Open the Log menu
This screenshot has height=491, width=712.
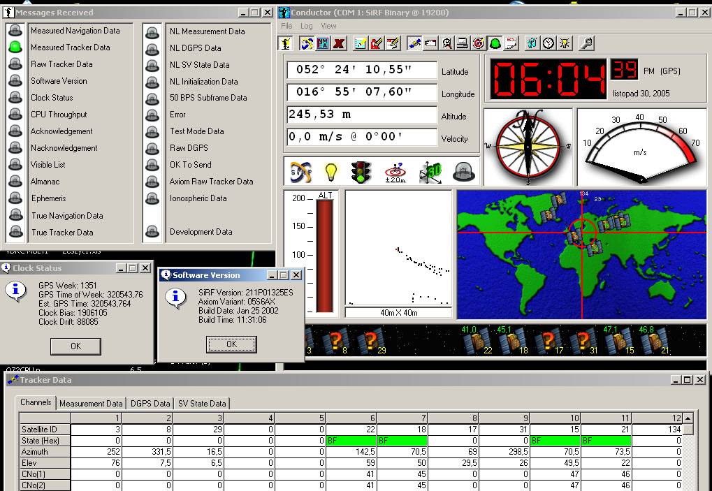(307, 26)
